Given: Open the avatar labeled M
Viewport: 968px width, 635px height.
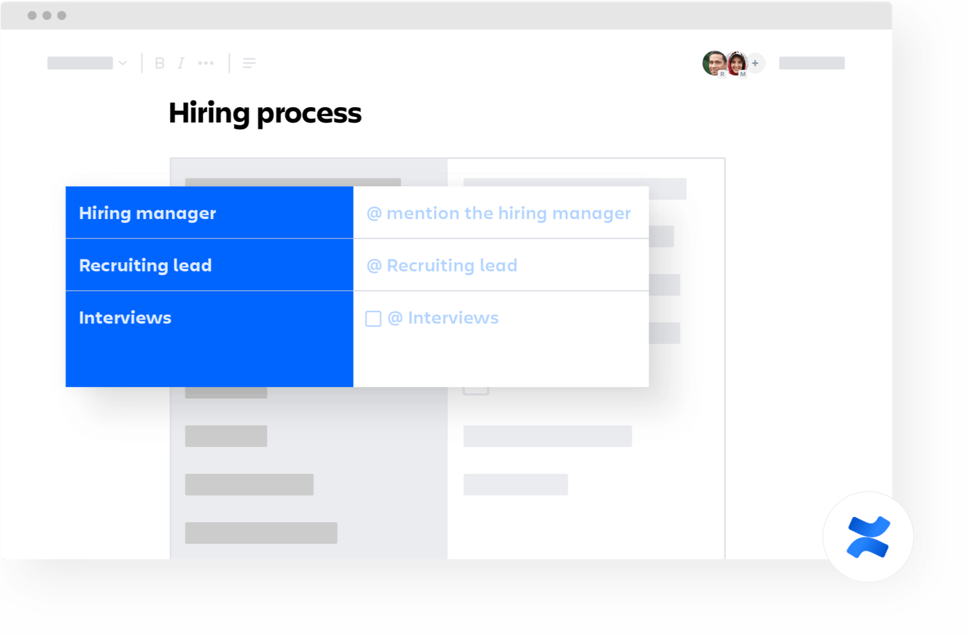Looking at the screenshot, I should (x=737, y=63).
